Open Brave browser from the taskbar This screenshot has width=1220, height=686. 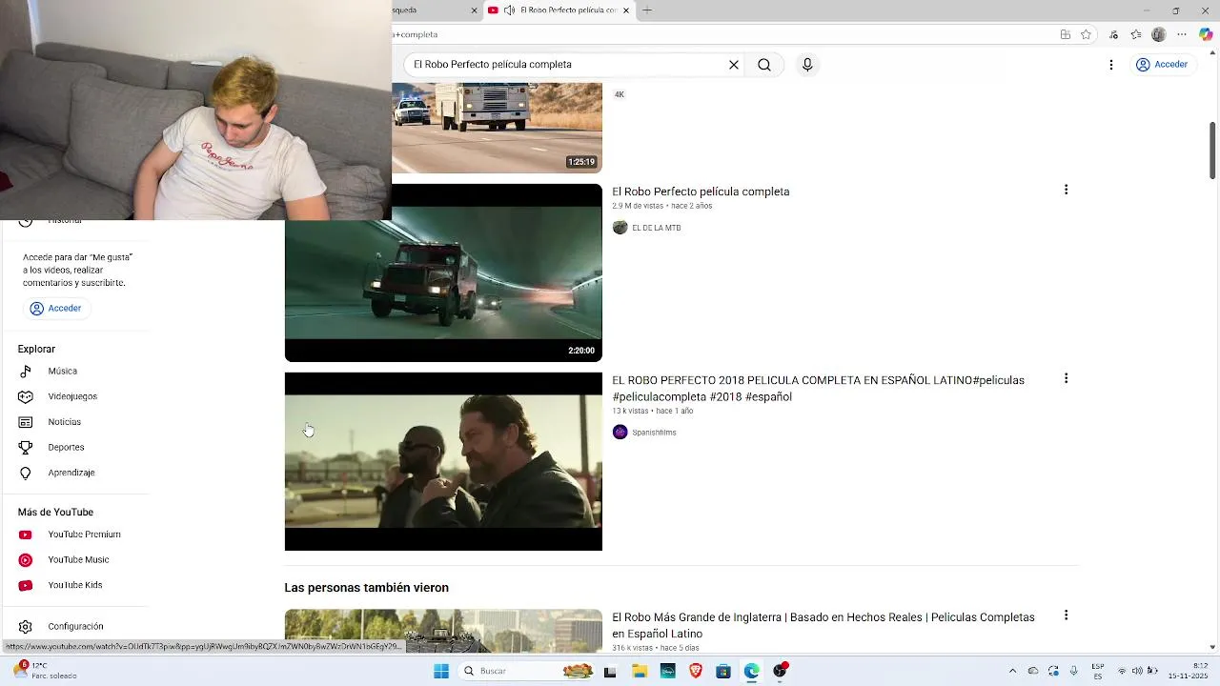pos(696,671)
